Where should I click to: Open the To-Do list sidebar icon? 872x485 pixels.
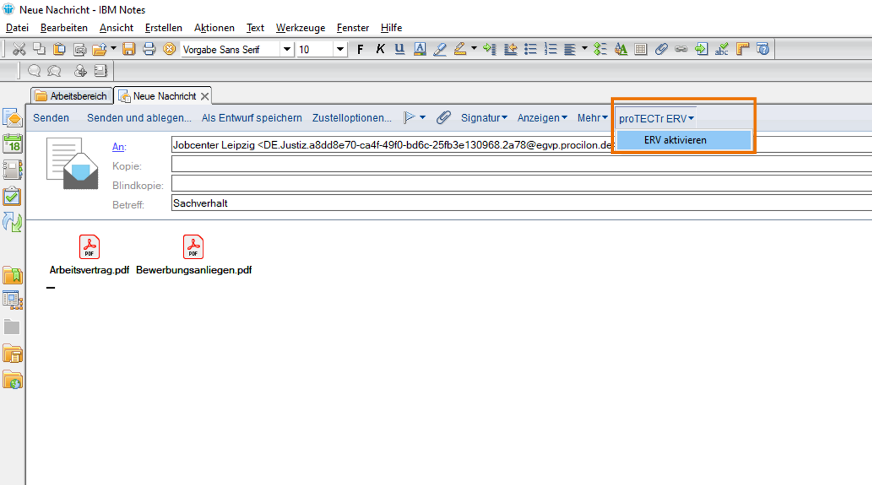(x=12, y=196)
